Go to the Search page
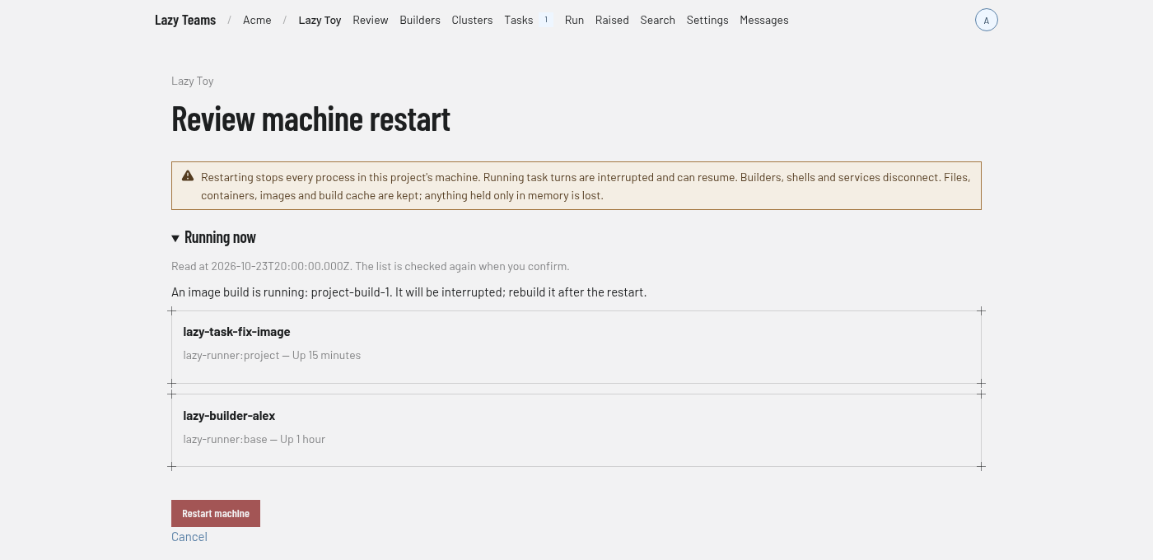This screenshot has width=1153, height=560. click(x=657, y=20)
